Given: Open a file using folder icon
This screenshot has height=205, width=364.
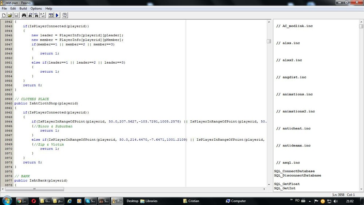Looking at the screenshot, I should 10,15.
